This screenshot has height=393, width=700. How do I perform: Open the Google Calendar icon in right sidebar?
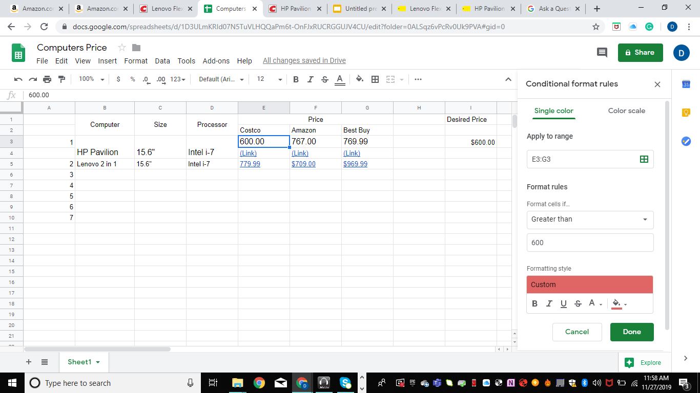tap(686, 83)
